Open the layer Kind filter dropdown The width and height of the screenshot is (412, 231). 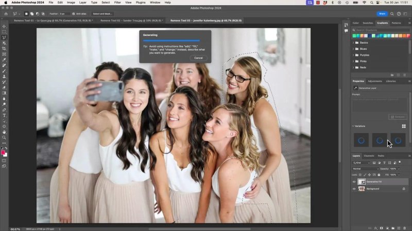[362, 163]
